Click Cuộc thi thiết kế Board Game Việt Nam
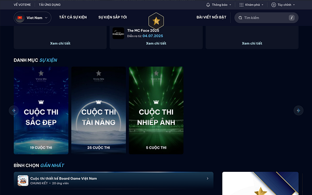This screenshot has width=312, height=195. click(63, 179)
